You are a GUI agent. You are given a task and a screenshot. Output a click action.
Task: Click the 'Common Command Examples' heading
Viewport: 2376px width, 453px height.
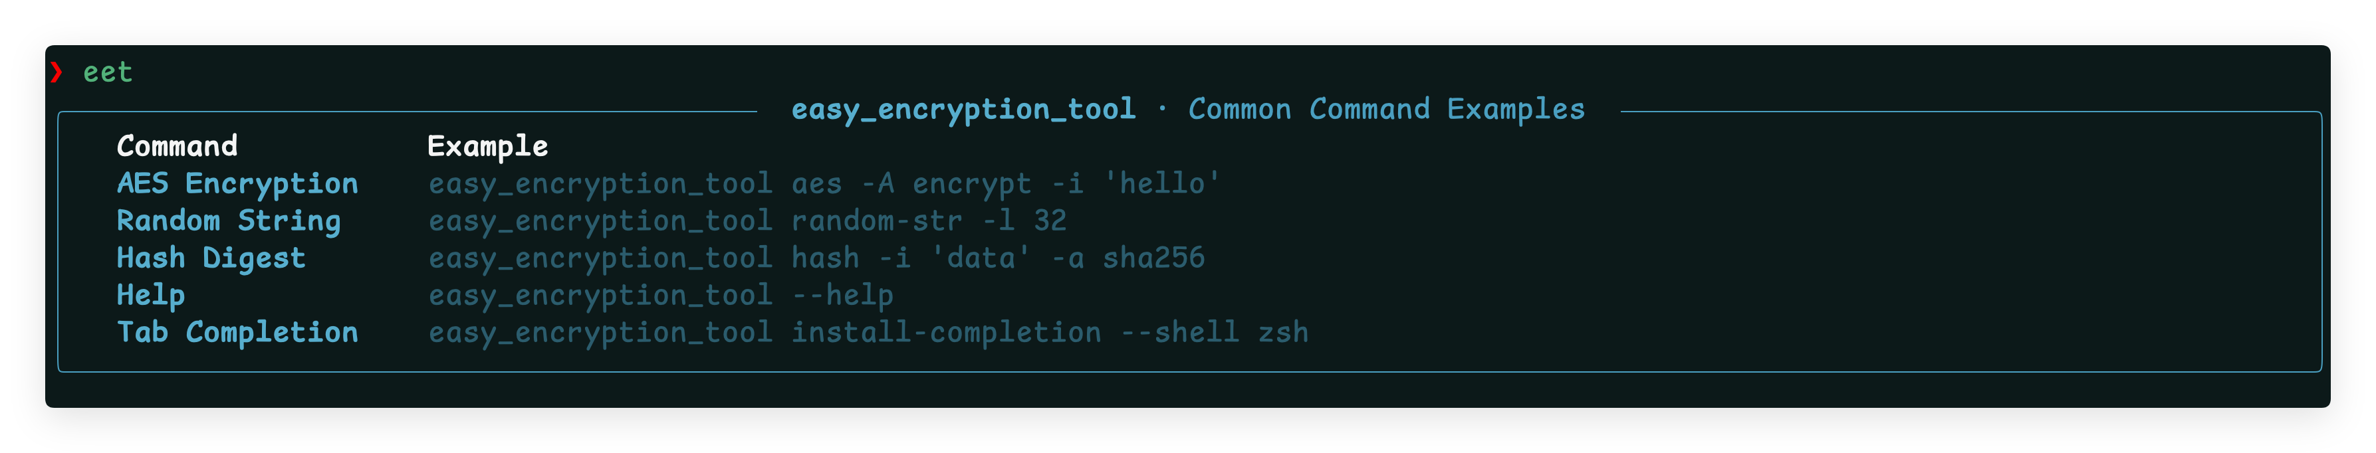tap(1385, 110)
